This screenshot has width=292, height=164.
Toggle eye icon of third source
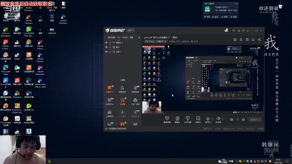[x=106, y=51]
